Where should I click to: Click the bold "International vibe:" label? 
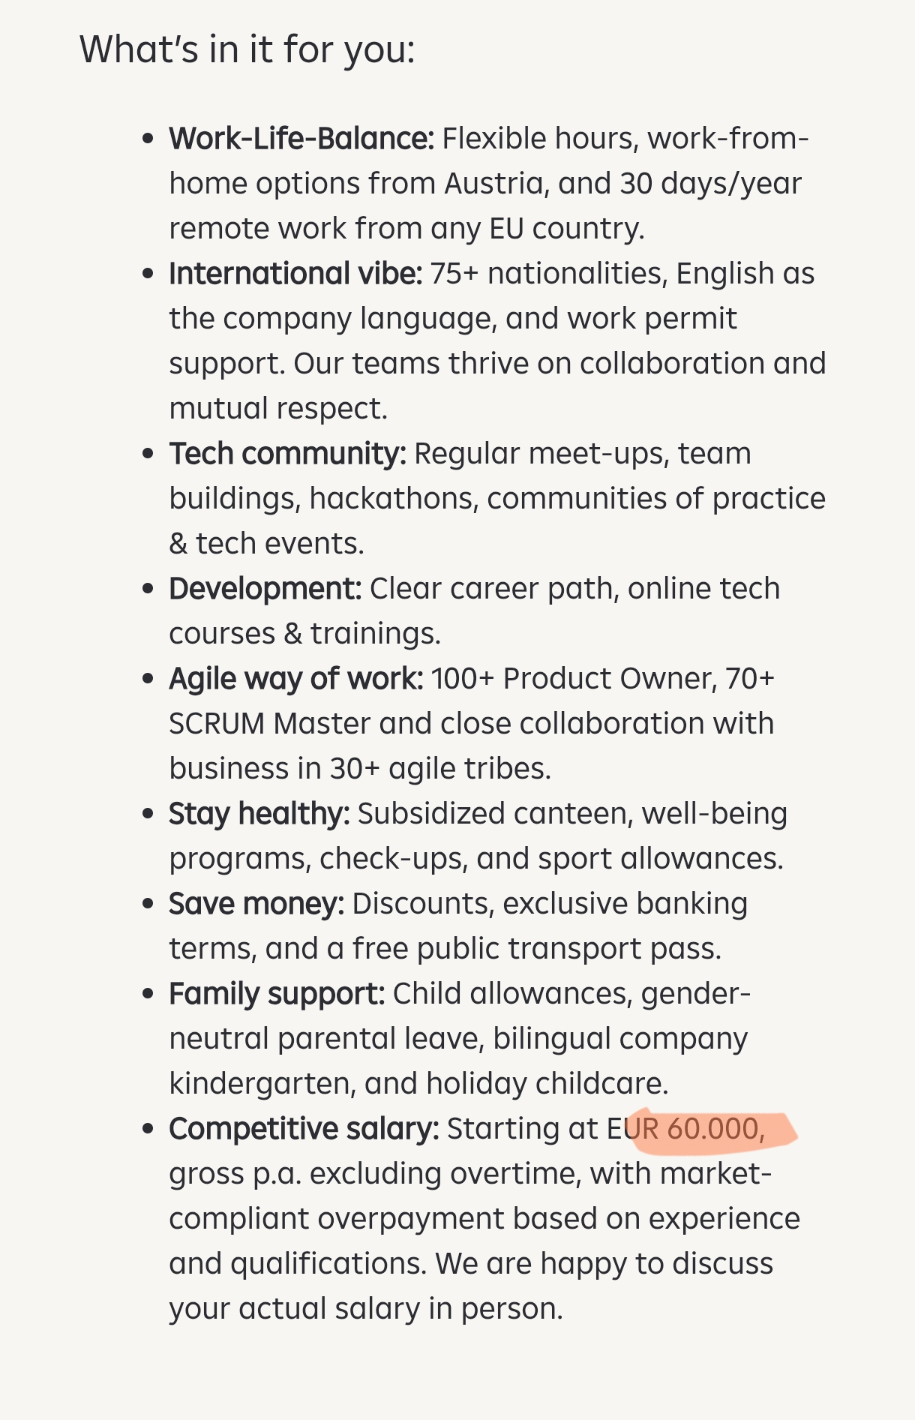pos(295,274)
